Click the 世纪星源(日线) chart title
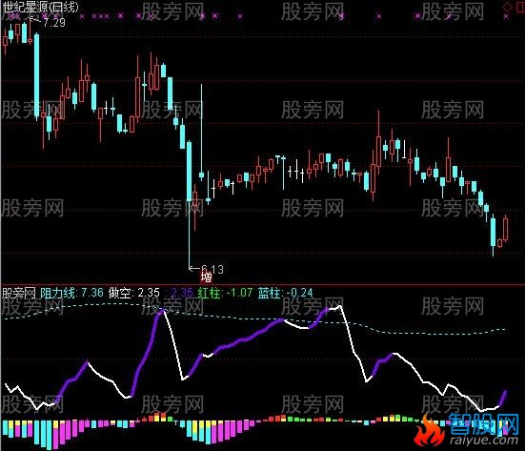 tap(40, 7)
